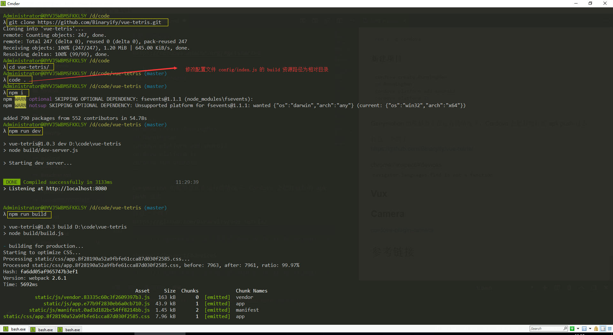613x335 pixels.
Task: Click the 'Time: 5692ms' line
Action: point(20,284)
